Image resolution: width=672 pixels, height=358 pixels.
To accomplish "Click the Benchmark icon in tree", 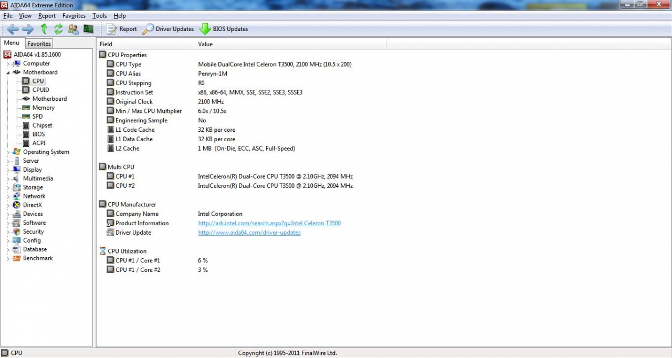I will 17,258.
